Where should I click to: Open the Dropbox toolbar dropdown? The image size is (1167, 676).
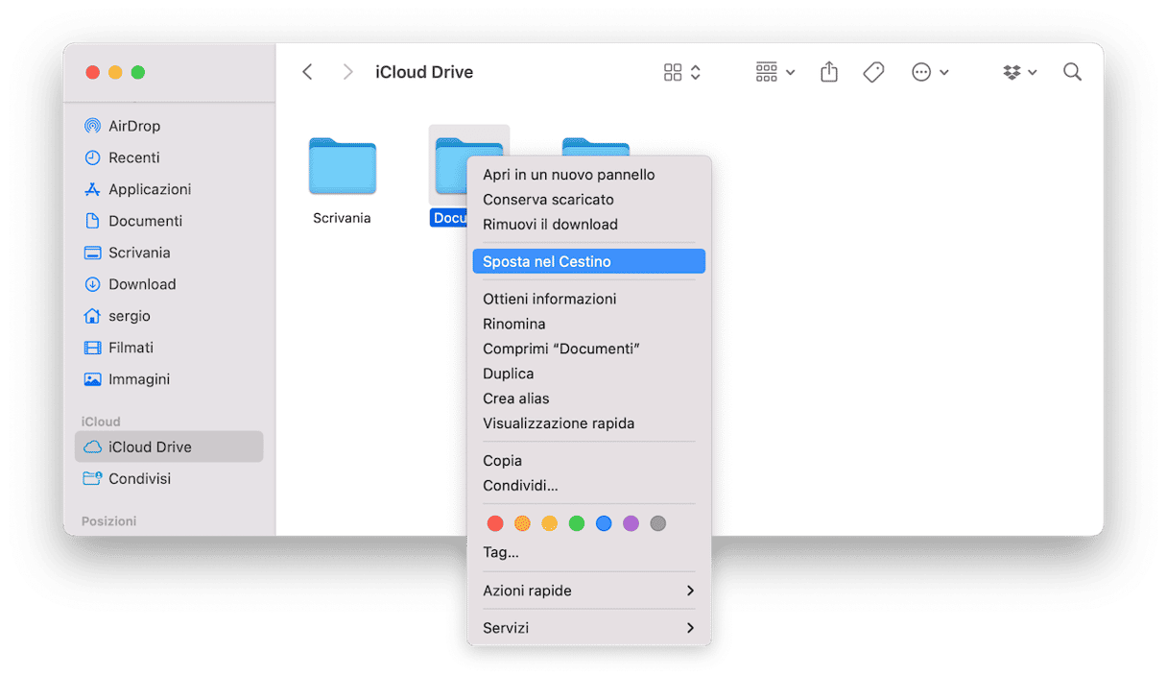tap(1019, 72)
